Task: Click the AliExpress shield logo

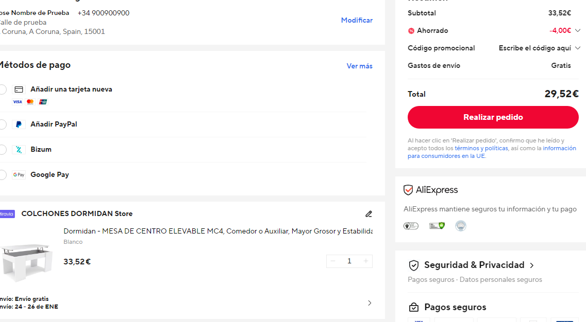Action: click(x=408, y=190)
